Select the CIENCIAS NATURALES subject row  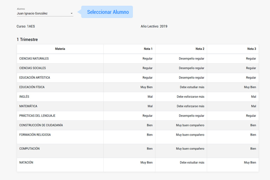point(34,58)
